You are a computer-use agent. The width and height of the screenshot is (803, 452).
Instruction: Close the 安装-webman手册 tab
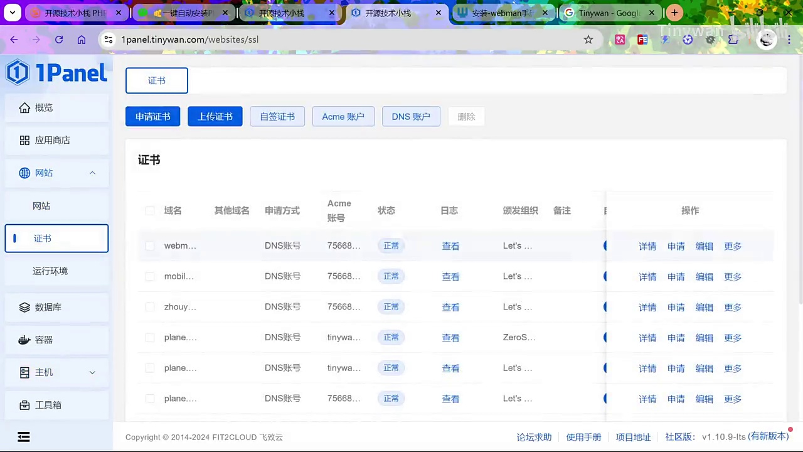pos(545,13)
